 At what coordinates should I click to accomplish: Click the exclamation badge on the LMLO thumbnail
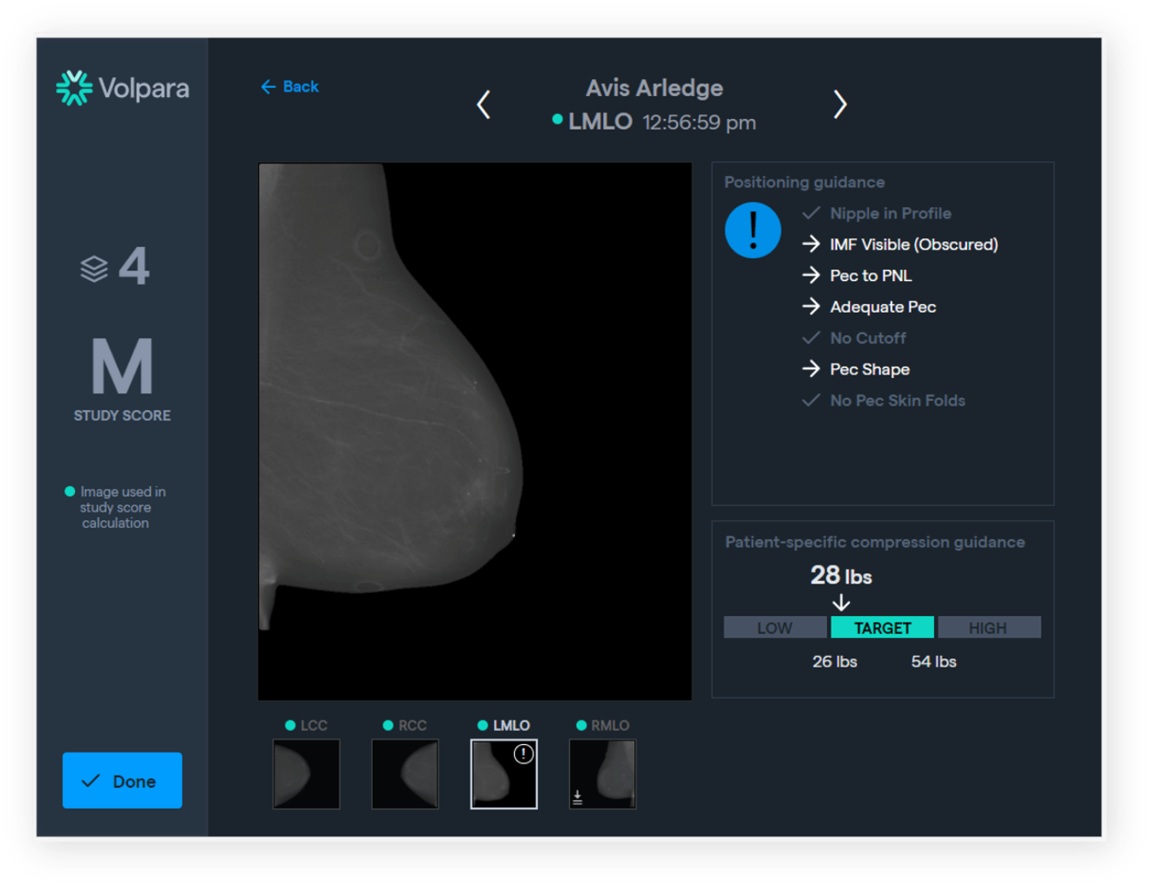coord(522,755)
